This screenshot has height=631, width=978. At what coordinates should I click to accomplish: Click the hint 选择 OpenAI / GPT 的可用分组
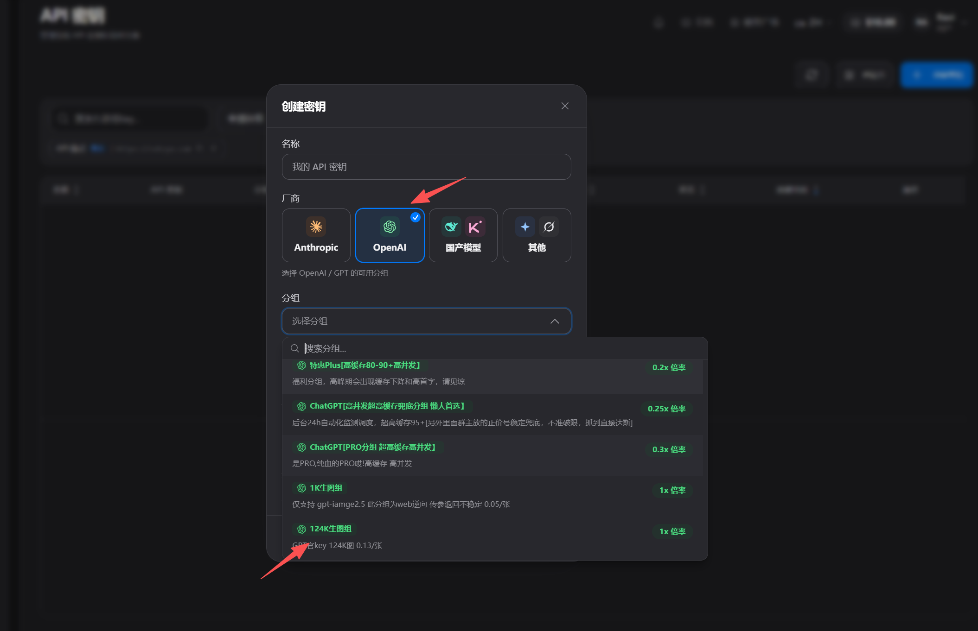pyautogui.click(x=335, y=273)
